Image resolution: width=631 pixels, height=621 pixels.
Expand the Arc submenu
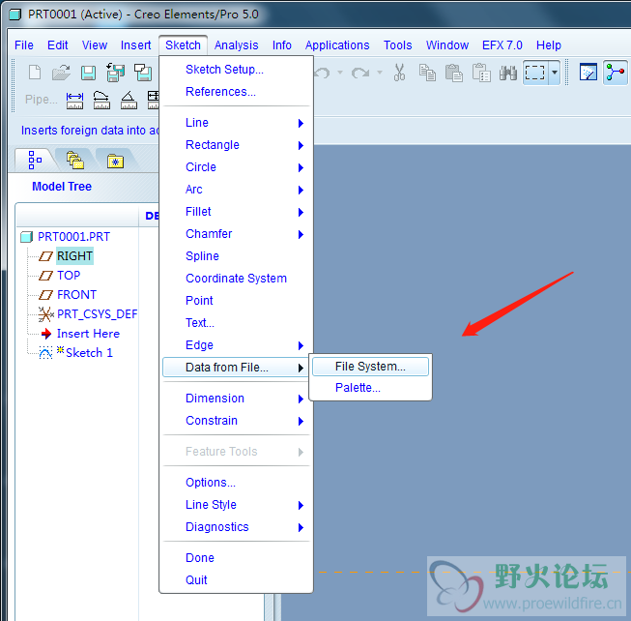[236, 190]
